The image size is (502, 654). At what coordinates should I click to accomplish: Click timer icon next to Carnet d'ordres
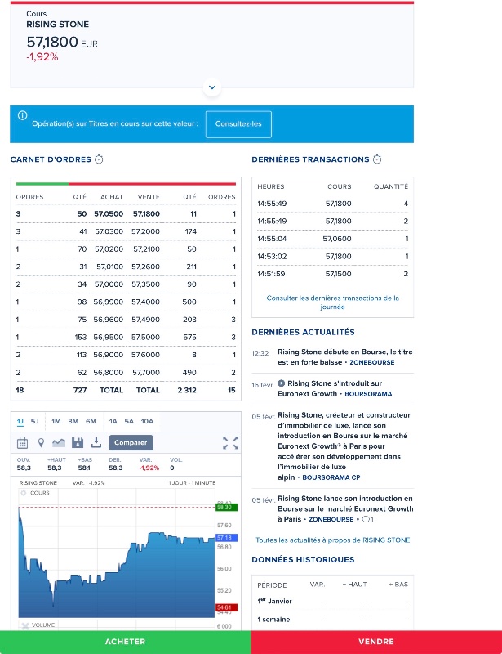pos(99,159)
